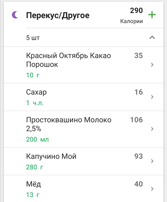This screenshot has width=167, height=202.
Task: Tap the chevron next to Мёд
Action: tap(152, 189)
